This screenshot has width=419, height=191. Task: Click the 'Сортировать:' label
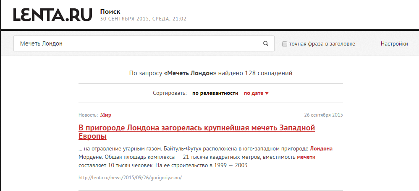(170, 93)
